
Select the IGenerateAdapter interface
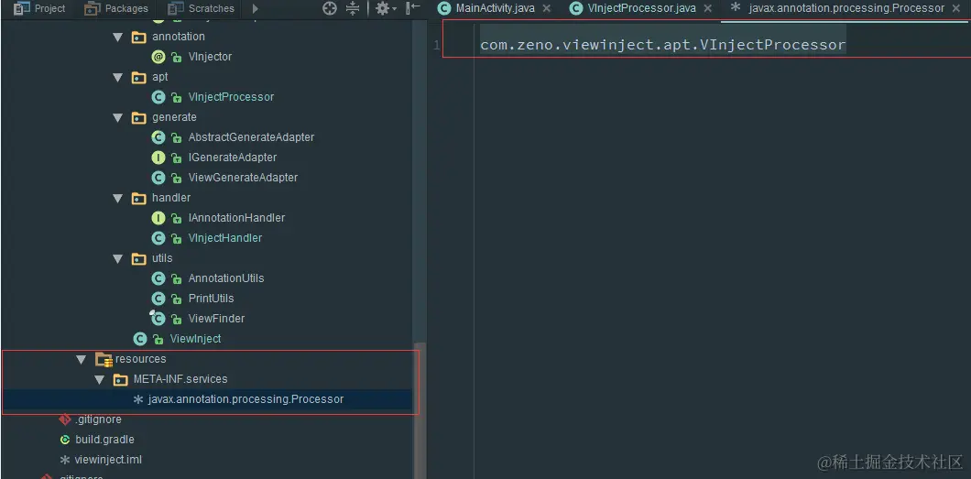coord(233,158)
